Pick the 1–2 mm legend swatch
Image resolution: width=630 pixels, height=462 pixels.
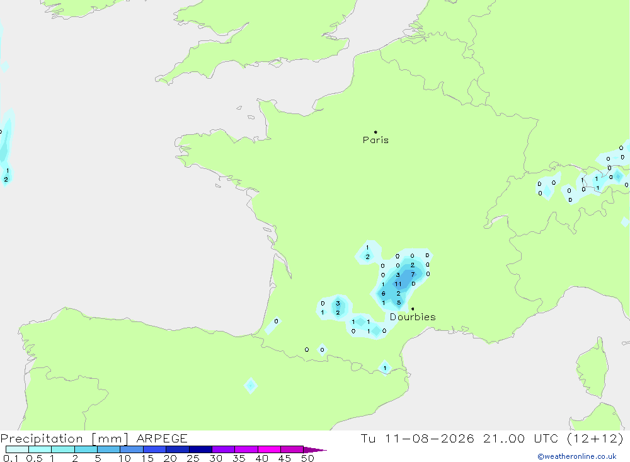pos(63,449)
